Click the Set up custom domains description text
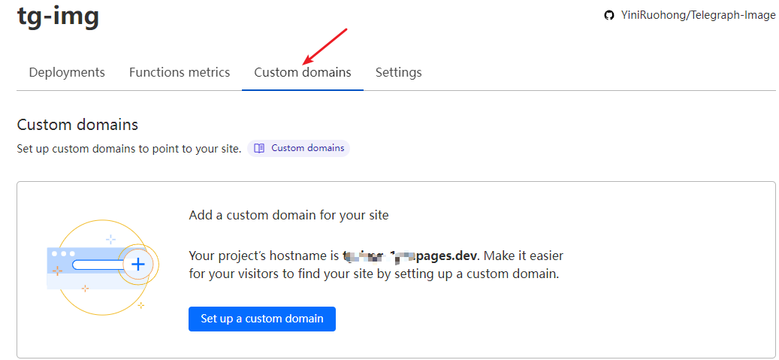Screen dimensions: 779x360 point(128,148)
